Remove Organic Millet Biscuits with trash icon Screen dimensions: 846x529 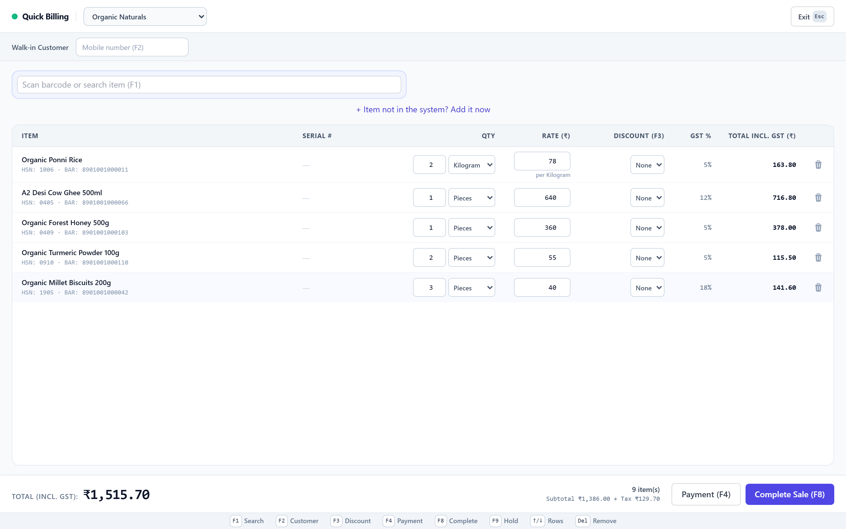tap(818, 287)
